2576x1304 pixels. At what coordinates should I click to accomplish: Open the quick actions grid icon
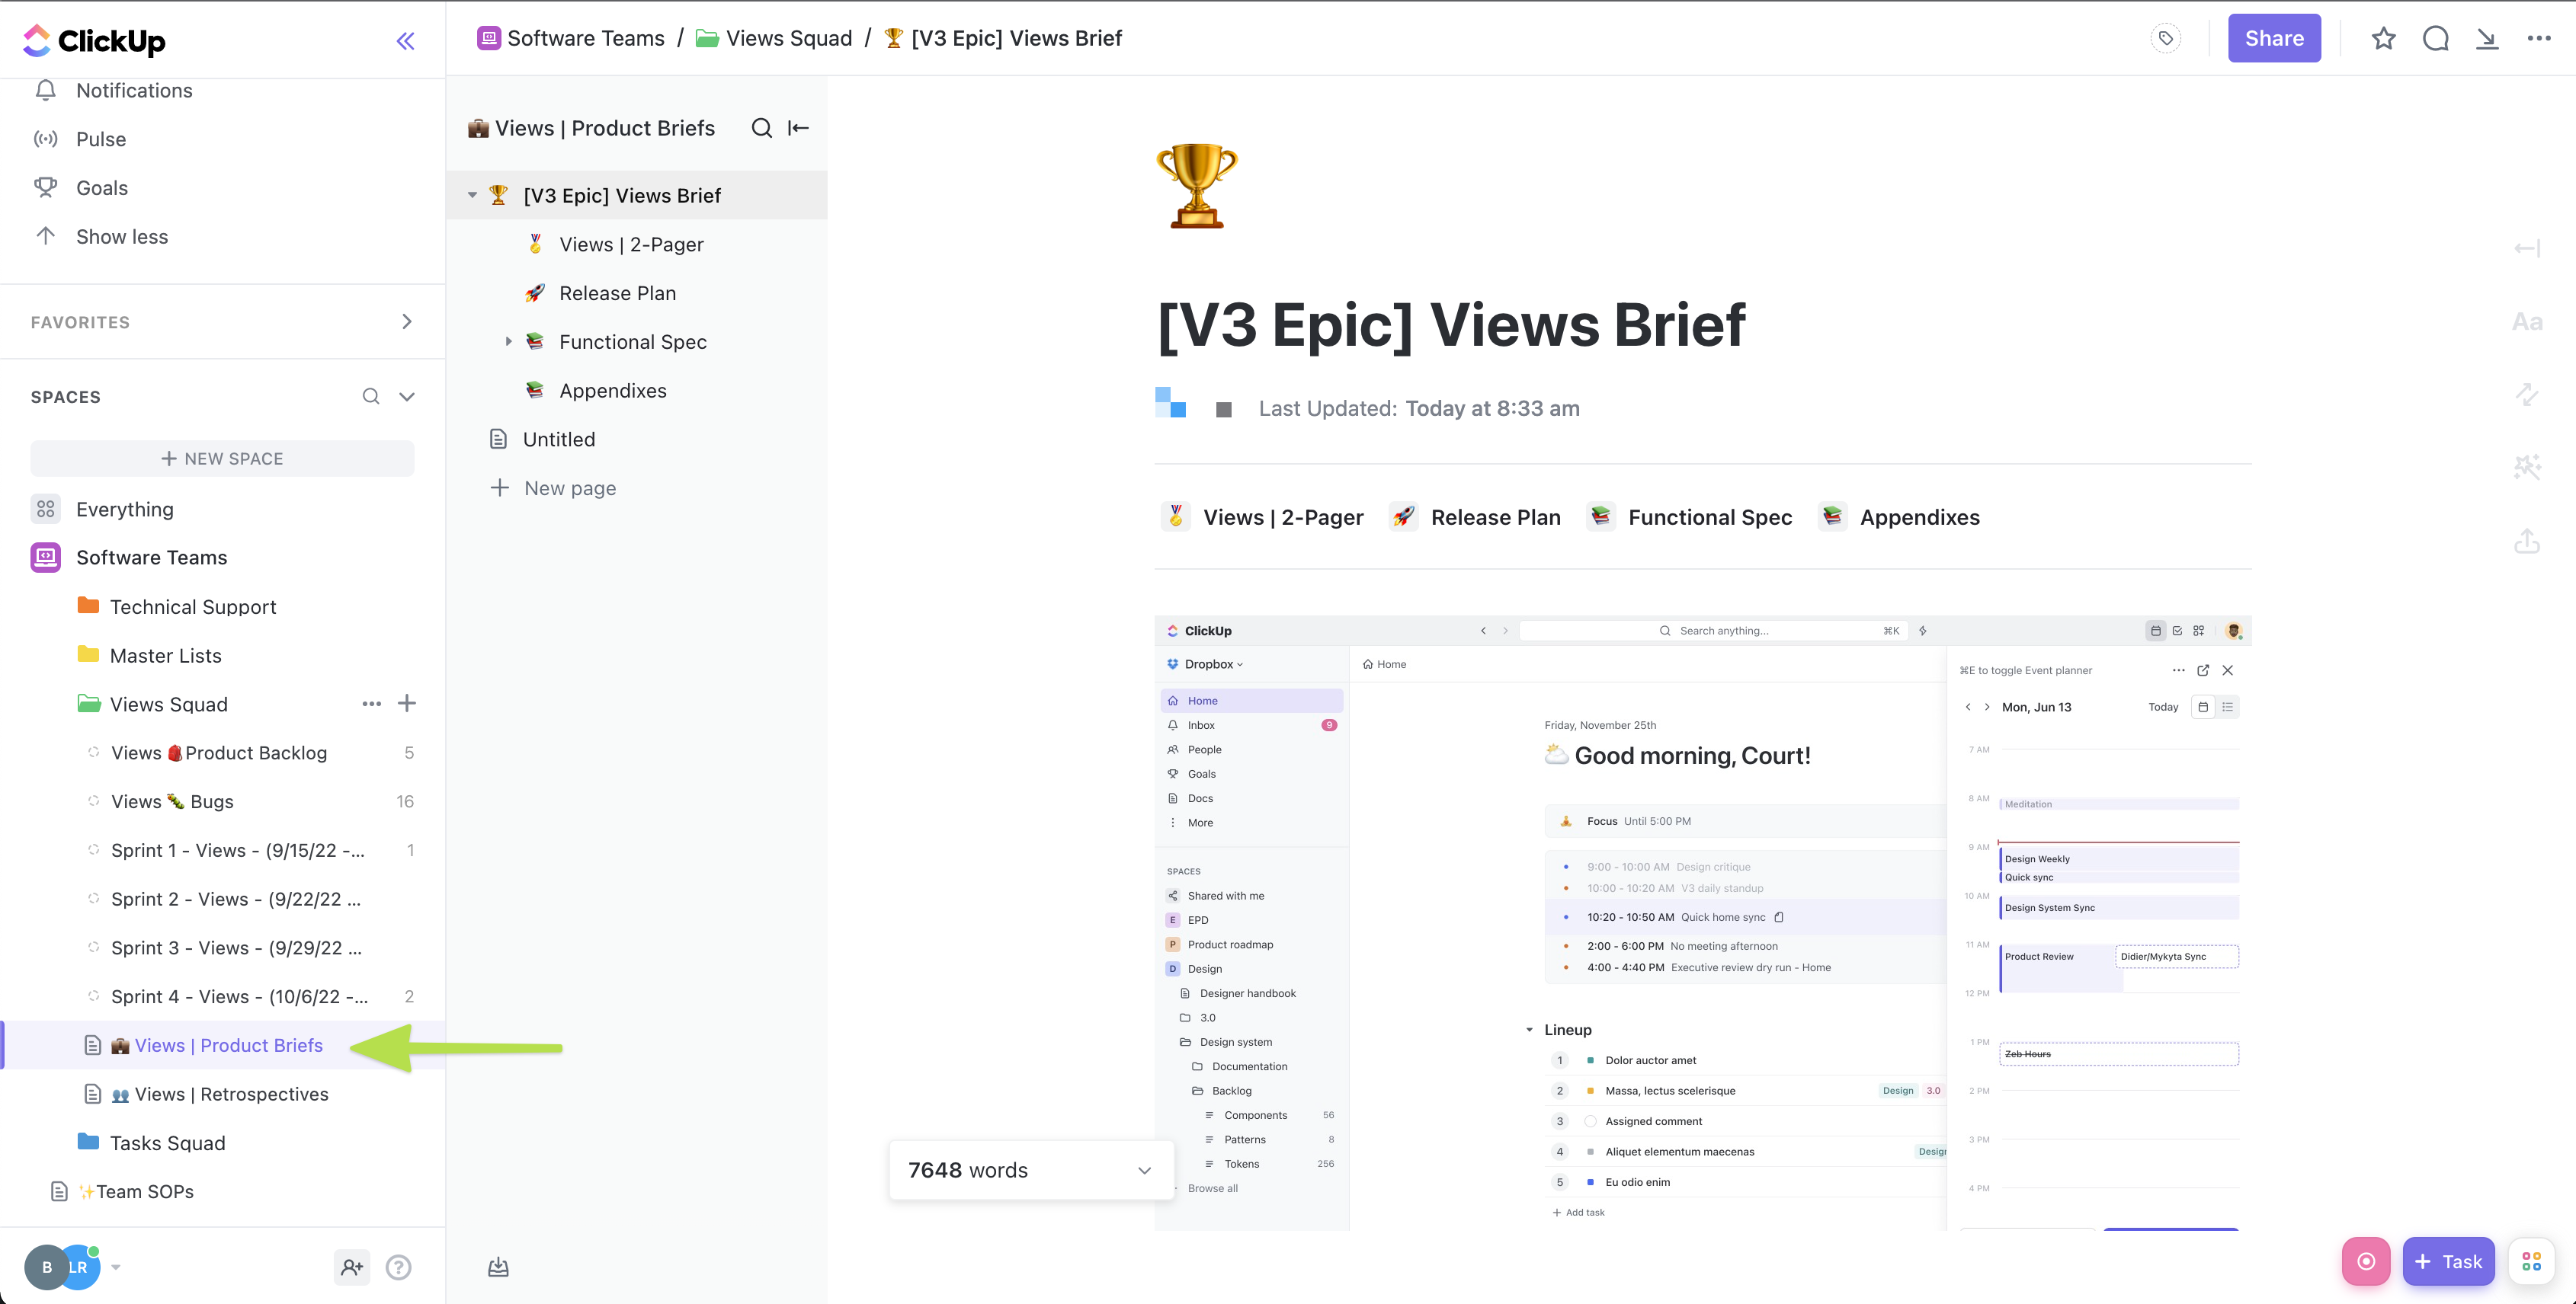click(x=2531, y=1261)
